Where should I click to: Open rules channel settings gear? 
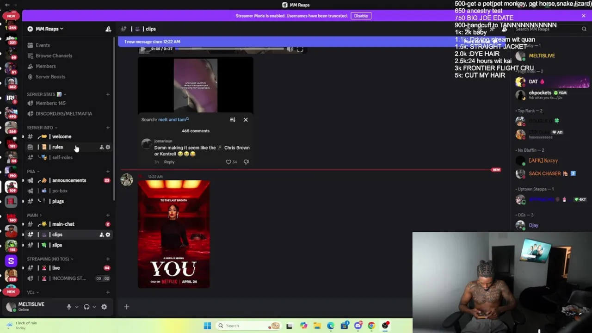click(108, 147)
